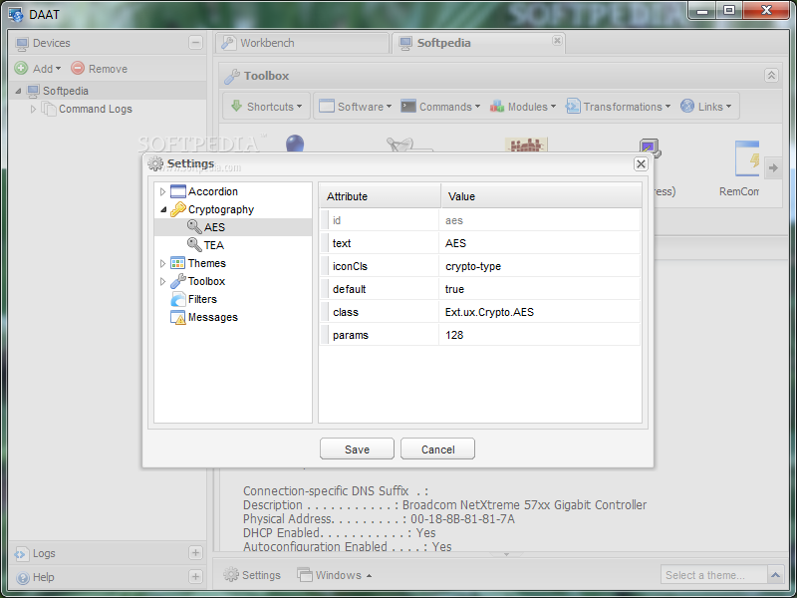Sort by the Attribute column header
797x598 pixels.
[380, 196]
